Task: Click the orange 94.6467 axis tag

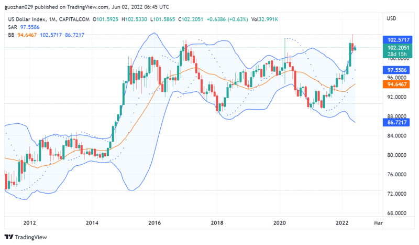Action: tap(396, 84)
